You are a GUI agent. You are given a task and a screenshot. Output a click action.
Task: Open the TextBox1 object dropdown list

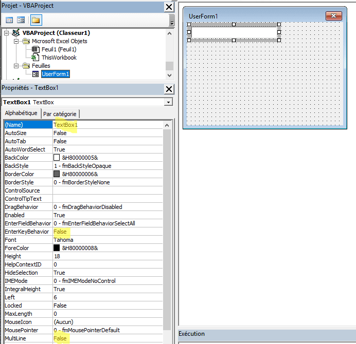pyautogui.click(x=168, y=102)
